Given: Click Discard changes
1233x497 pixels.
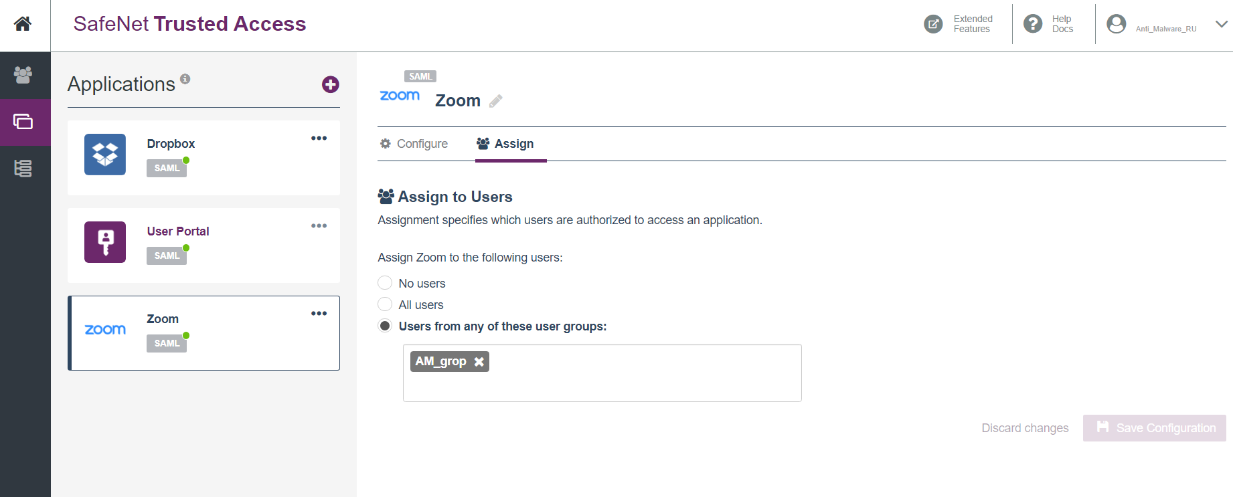Looking at the screenshot, I should click(x=1025, y=428).
